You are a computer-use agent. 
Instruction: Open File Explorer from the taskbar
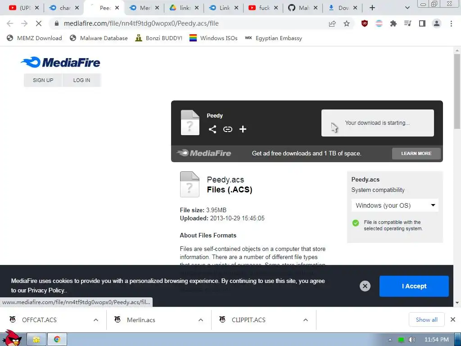point(36,339)
